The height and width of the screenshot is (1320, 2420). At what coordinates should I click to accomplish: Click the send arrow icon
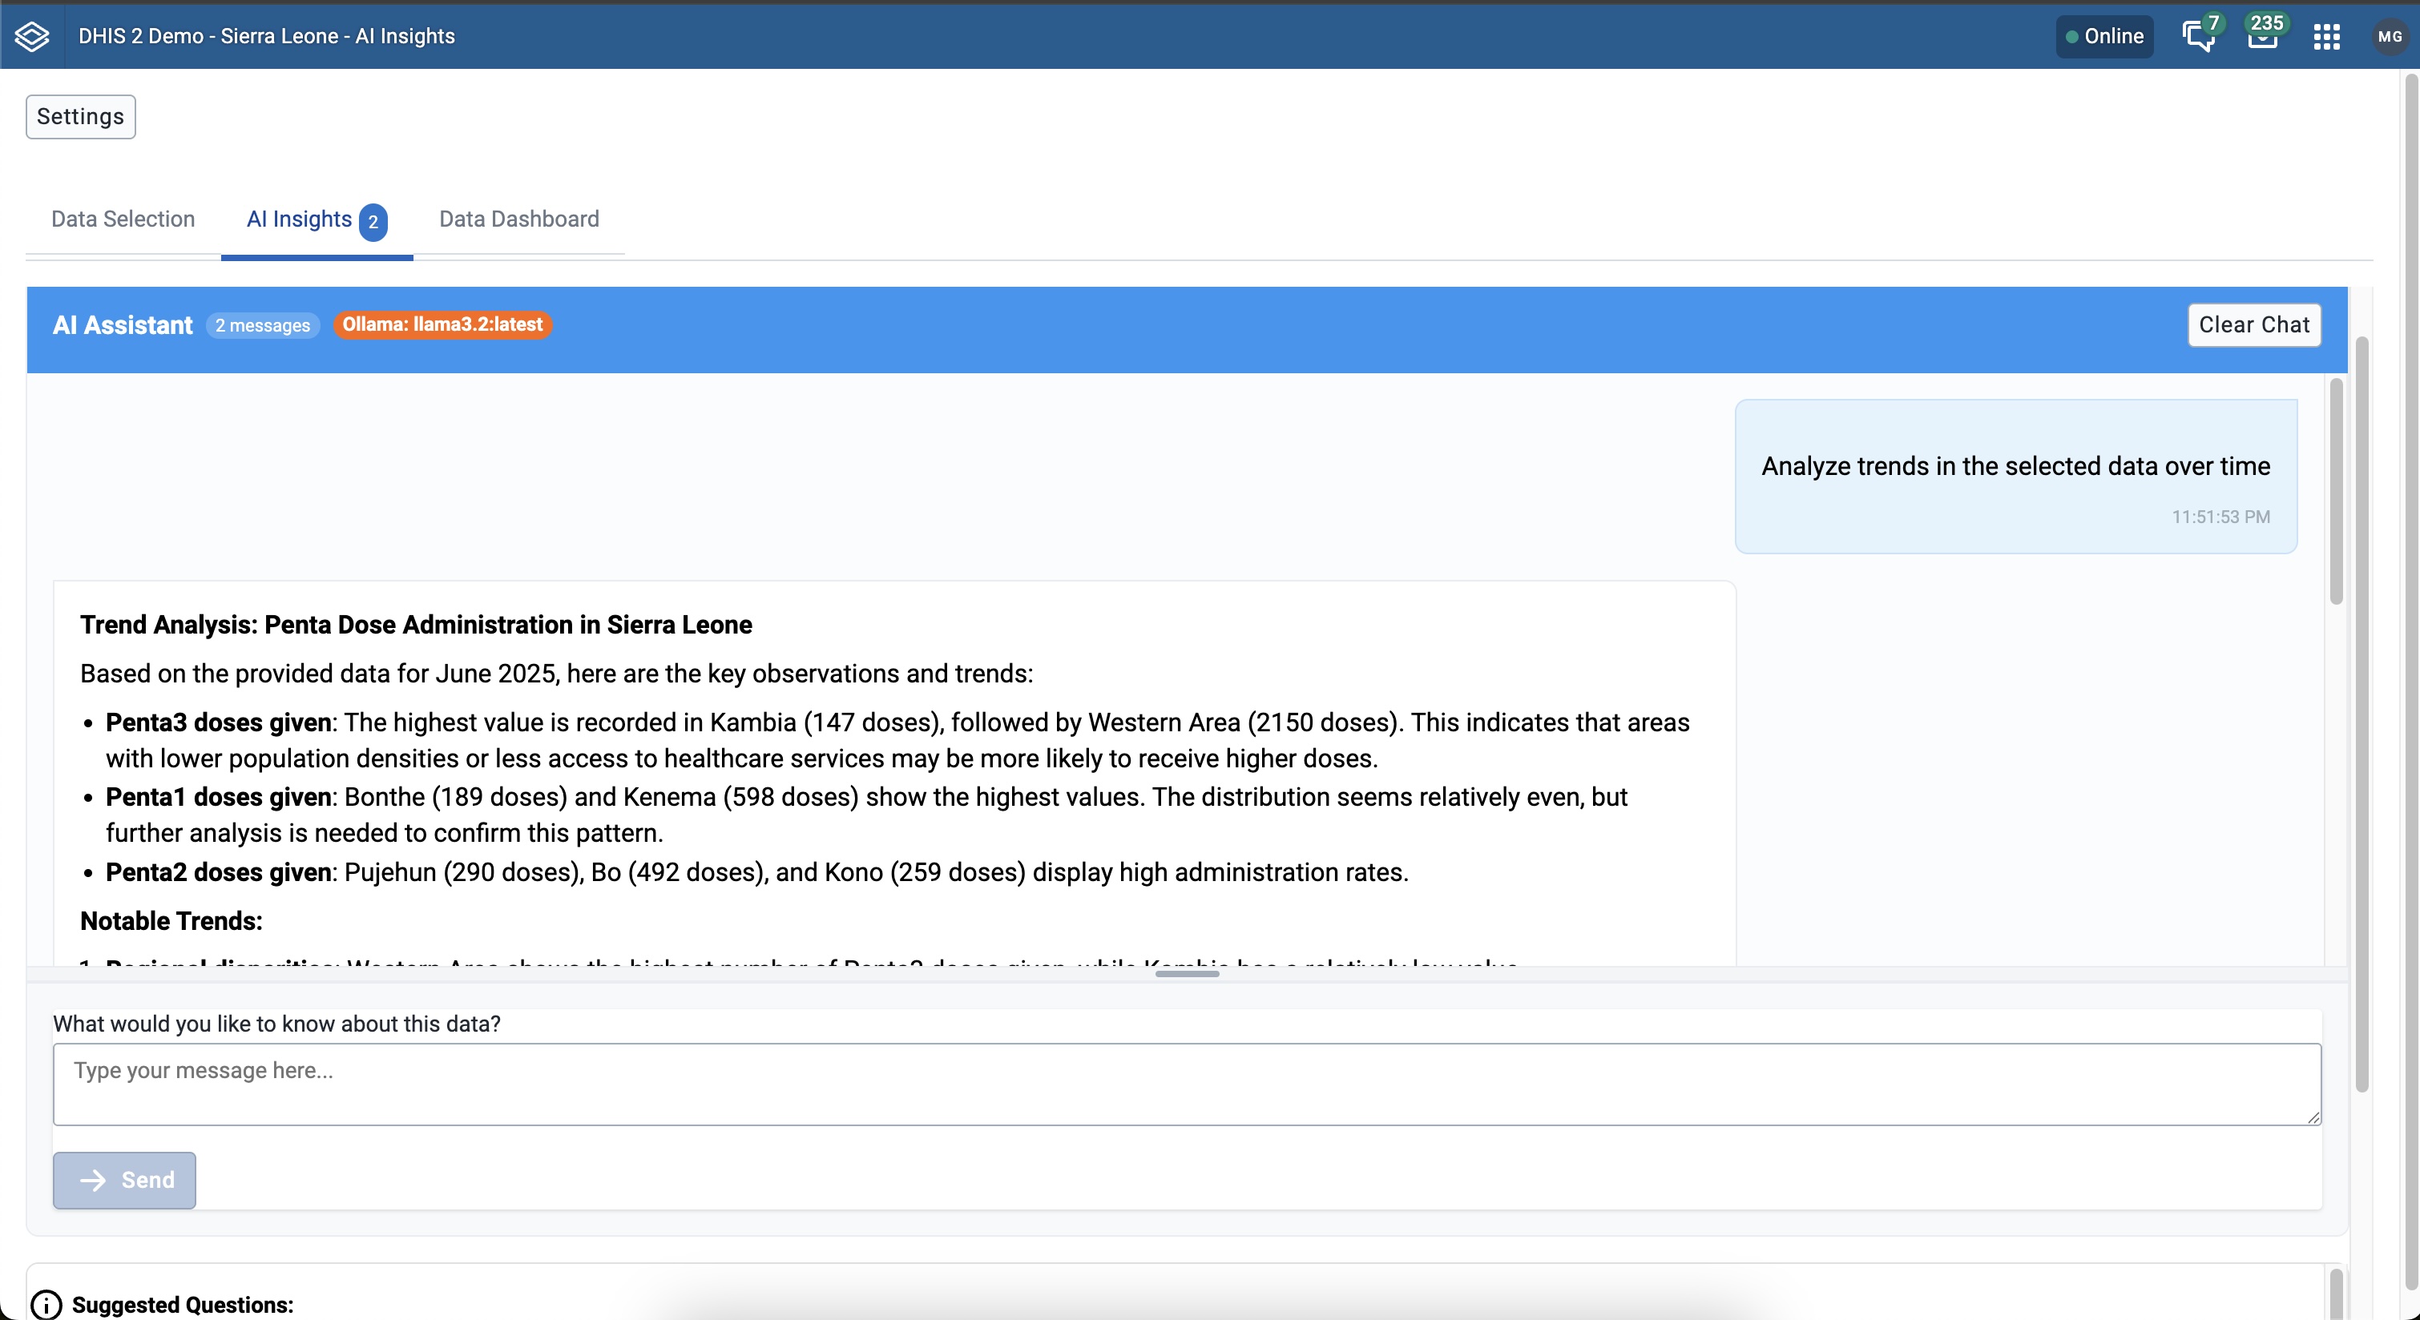[94, 1180]
